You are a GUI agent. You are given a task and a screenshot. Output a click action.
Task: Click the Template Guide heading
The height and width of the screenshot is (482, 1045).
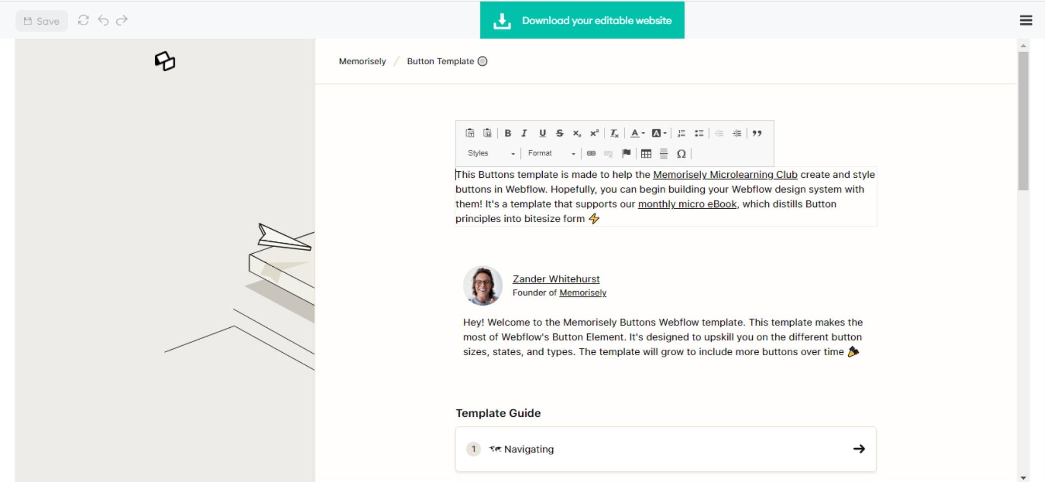(x=498, y=413)
